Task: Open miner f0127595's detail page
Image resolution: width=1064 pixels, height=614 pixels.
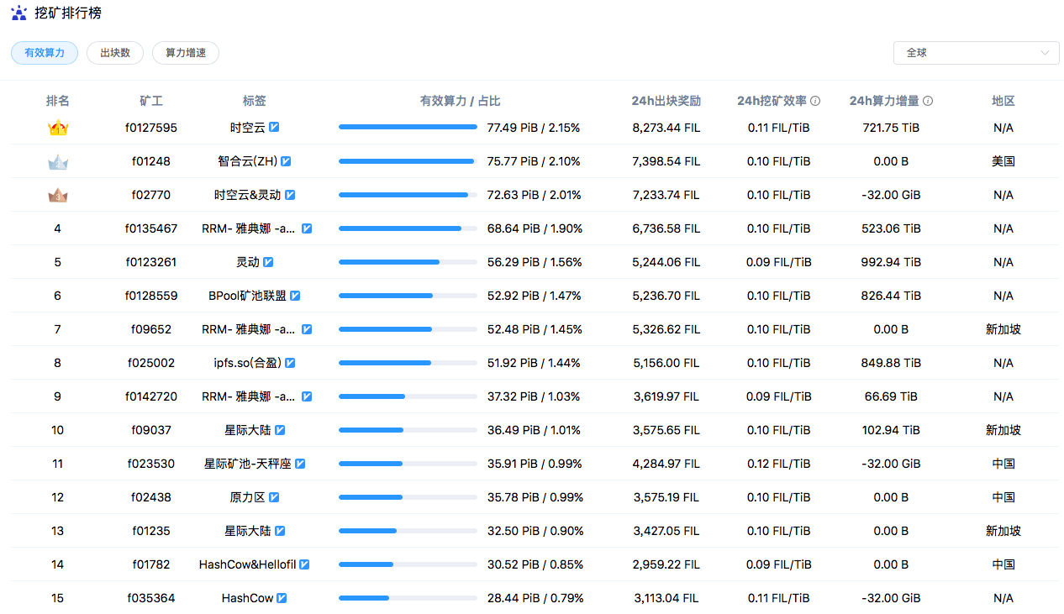Action: [x=151, y=127]
